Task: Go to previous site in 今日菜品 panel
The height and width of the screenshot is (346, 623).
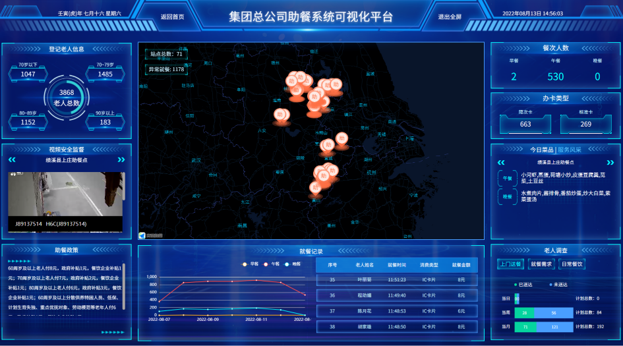Action: [x=501, y=162]
